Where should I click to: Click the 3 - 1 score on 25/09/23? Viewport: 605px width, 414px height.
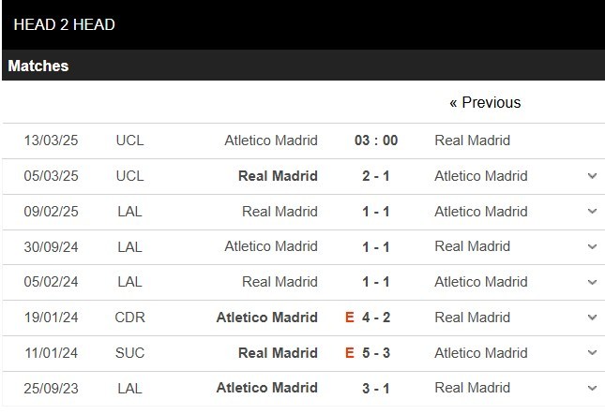(376, 388)
